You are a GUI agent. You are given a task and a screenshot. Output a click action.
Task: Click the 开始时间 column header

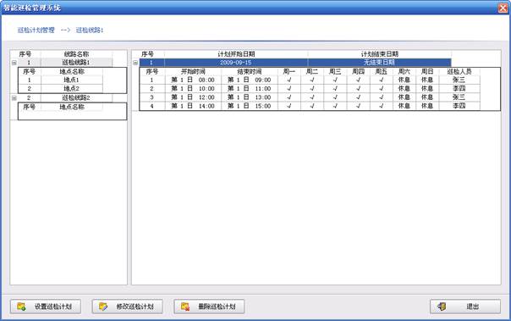(x=193, y=71)
